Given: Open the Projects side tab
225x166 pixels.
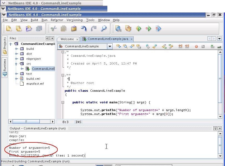Looking at the screenshot, I should [x=5, y=45].
